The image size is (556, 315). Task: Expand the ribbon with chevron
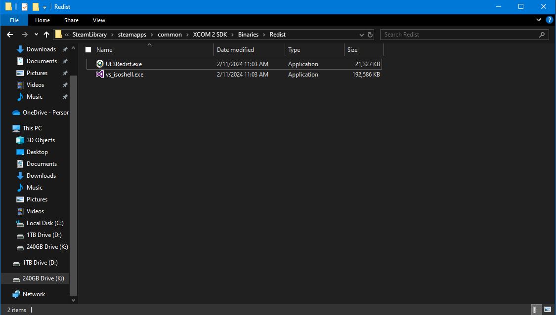538,20
